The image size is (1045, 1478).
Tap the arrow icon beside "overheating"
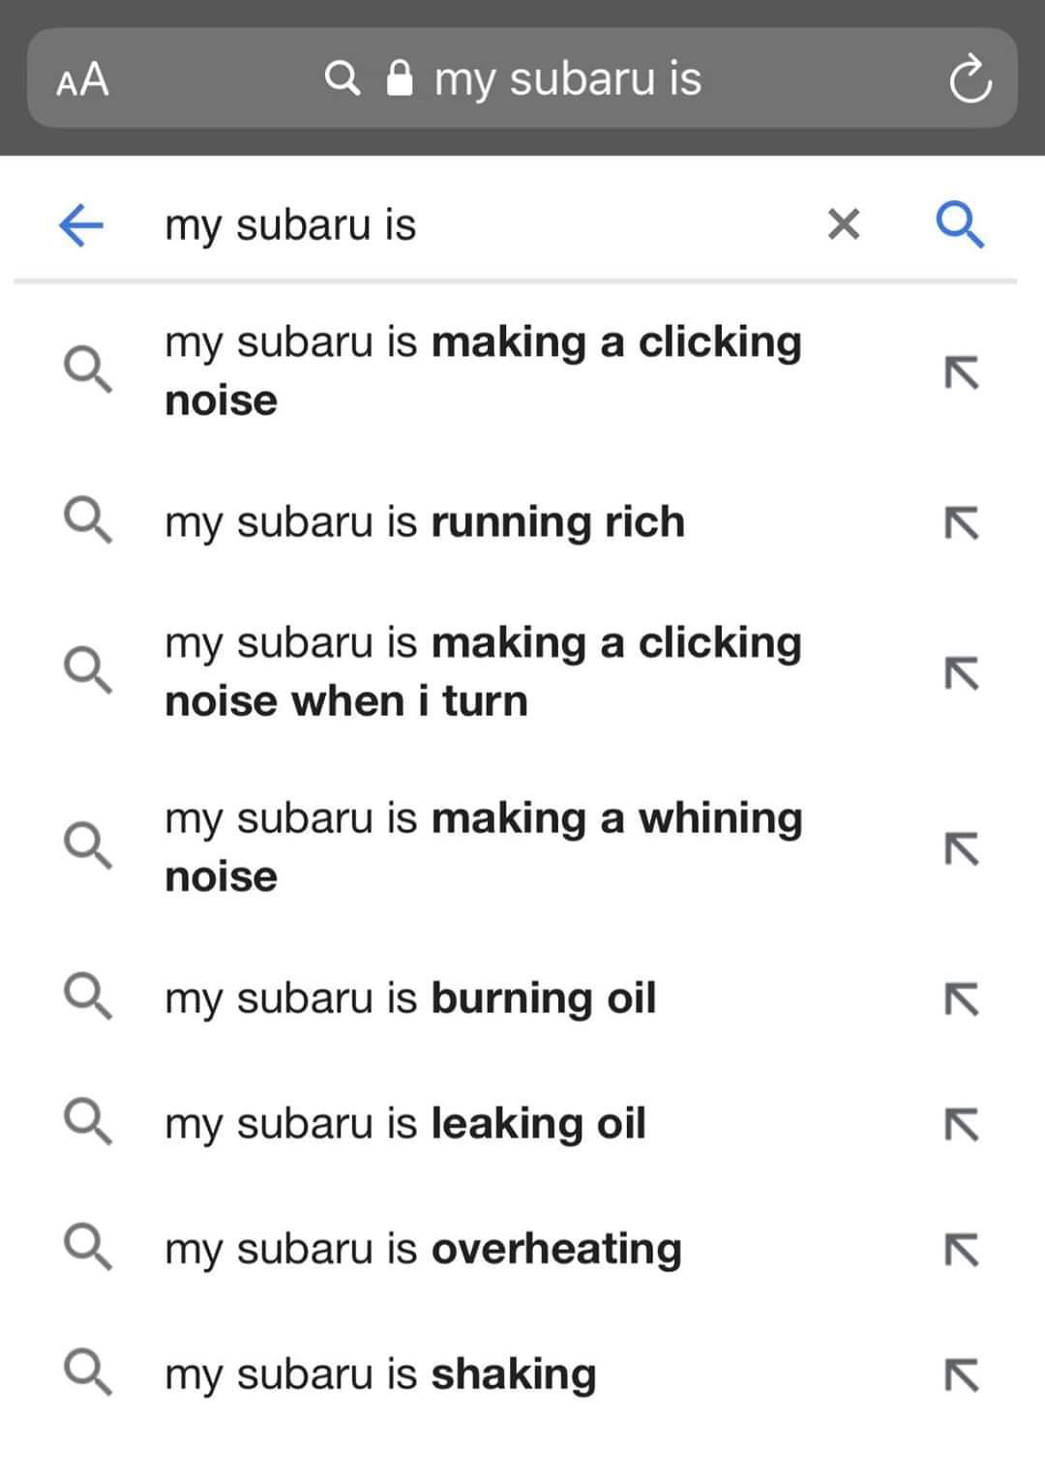962,1250
